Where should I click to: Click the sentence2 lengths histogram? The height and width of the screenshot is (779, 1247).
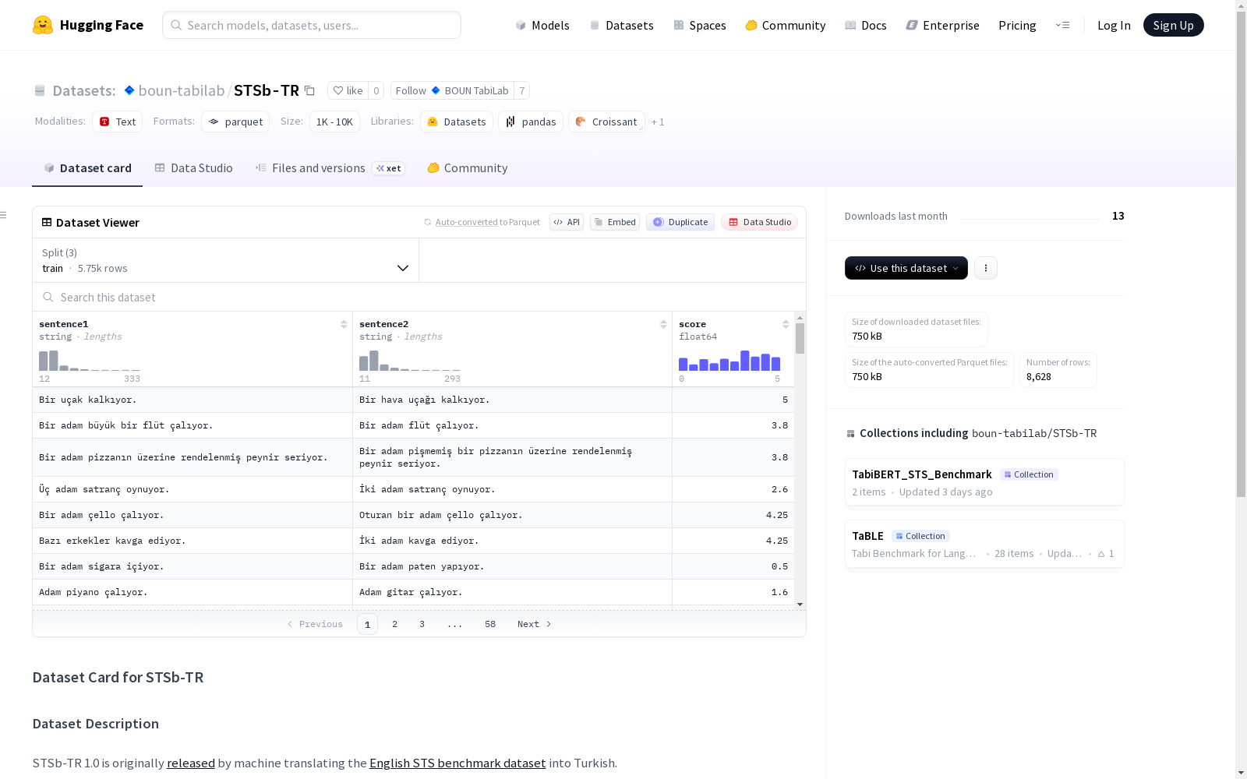(410, 361)
